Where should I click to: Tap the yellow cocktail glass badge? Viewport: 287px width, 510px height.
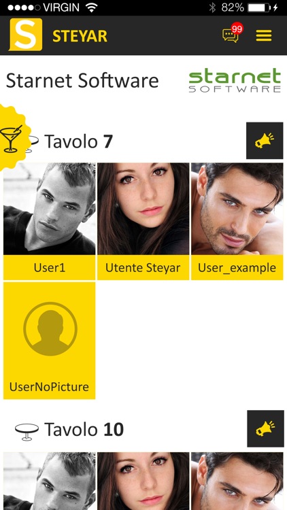12,137
